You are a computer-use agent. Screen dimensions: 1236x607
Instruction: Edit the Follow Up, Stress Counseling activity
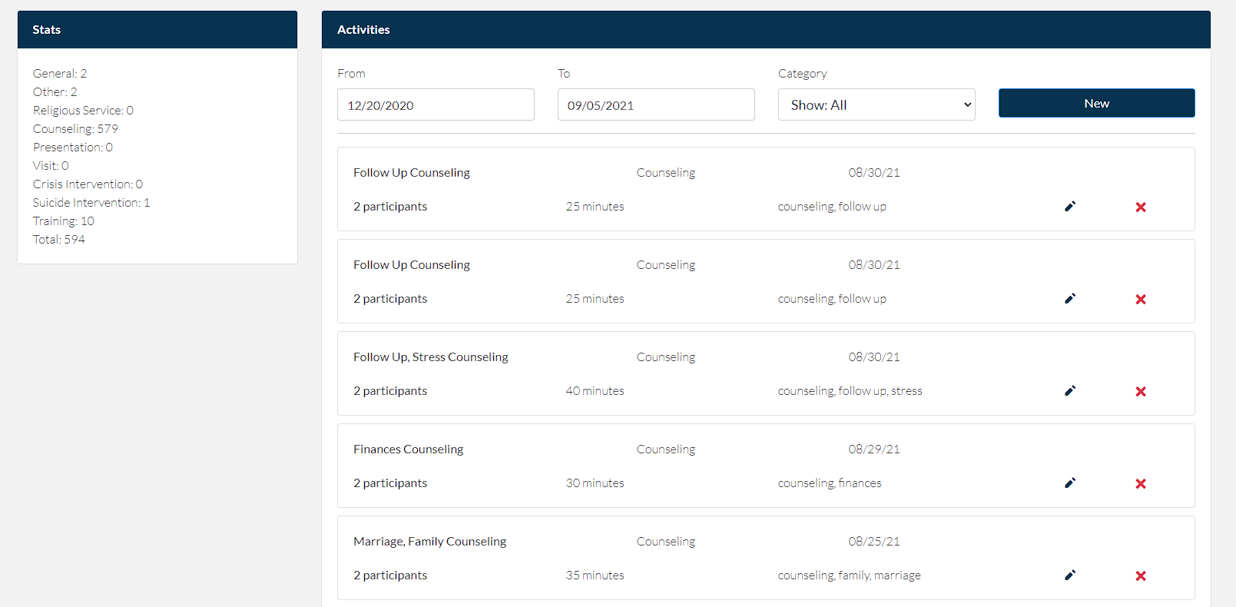[1070, 390]
